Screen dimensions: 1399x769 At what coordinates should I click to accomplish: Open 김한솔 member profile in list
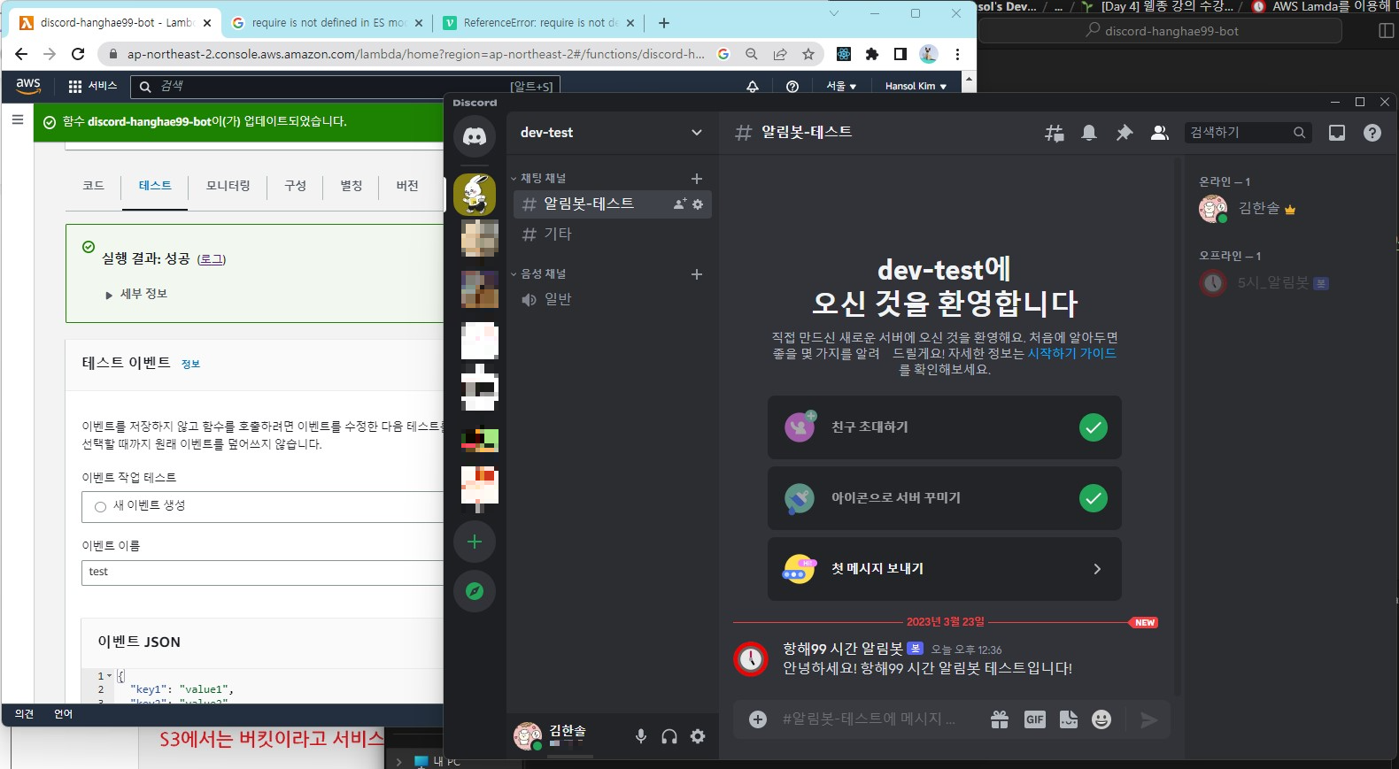pos(1284,209)
